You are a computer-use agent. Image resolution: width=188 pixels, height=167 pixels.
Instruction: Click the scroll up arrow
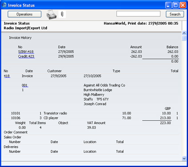coord(184,33)
